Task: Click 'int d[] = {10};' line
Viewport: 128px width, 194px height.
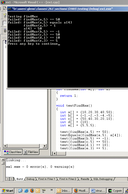Action: click(75, 122)
